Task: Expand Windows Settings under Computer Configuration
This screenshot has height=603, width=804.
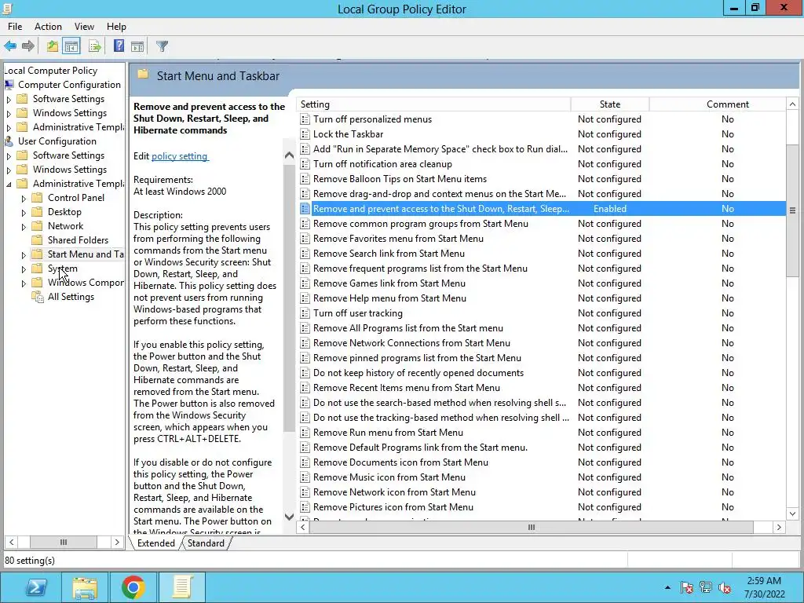Action: [9, 113]
